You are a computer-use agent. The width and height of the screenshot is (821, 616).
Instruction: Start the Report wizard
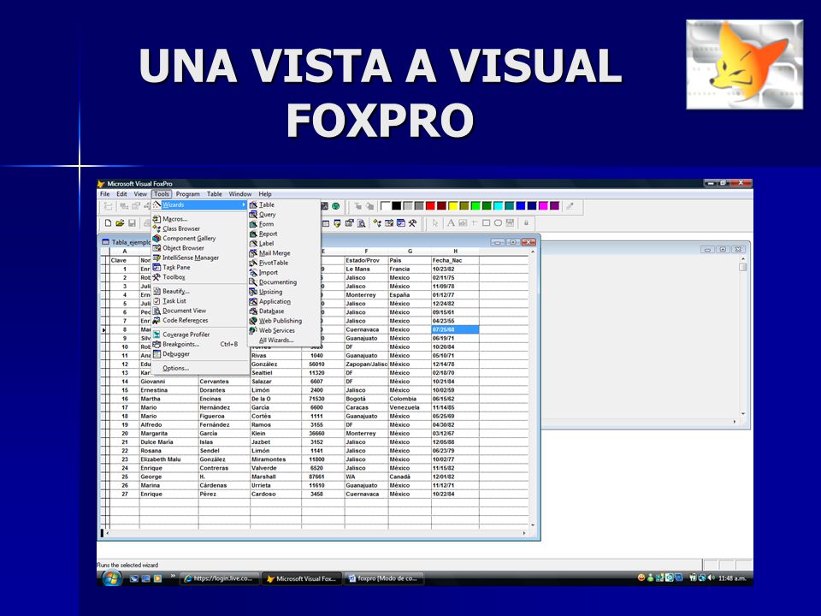[x=284, y=234]
